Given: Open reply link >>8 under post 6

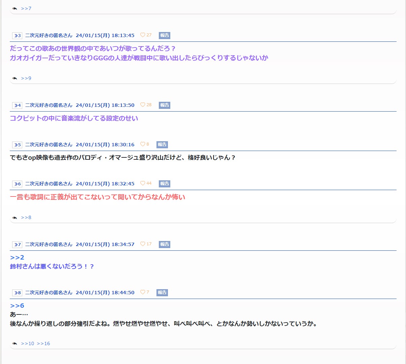Looking at the screenshot, I should tap(26, 217).
